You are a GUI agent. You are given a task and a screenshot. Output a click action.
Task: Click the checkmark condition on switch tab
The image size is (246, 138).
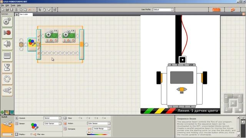[38, 36]
